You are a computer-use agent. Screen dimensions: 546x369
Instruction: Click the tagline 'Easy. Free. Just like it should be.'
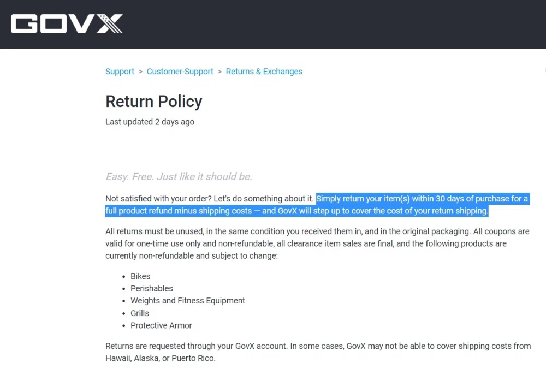(179, 176)
